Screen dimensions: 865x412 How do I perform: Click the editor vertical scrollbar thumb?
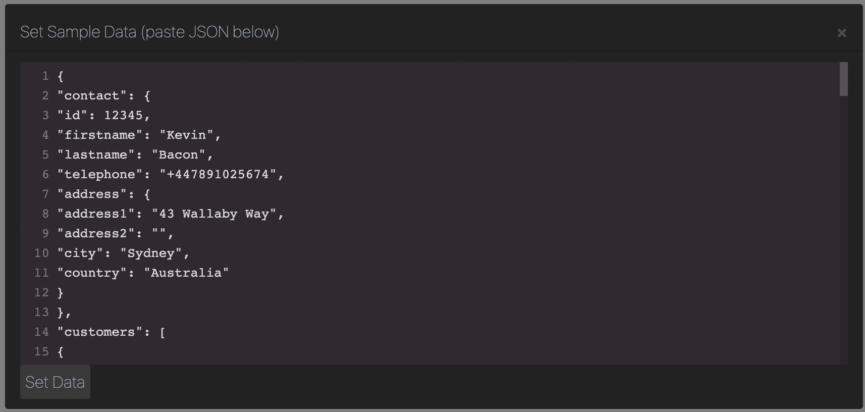coord(844,79)
